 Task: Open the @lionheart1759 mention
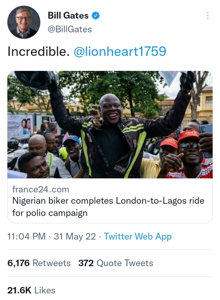(120, 52)
